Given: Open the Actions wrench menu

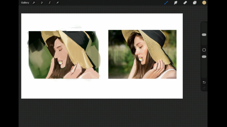Looking at the screenshot, I should pyautogui.click(x=34, y=3).
